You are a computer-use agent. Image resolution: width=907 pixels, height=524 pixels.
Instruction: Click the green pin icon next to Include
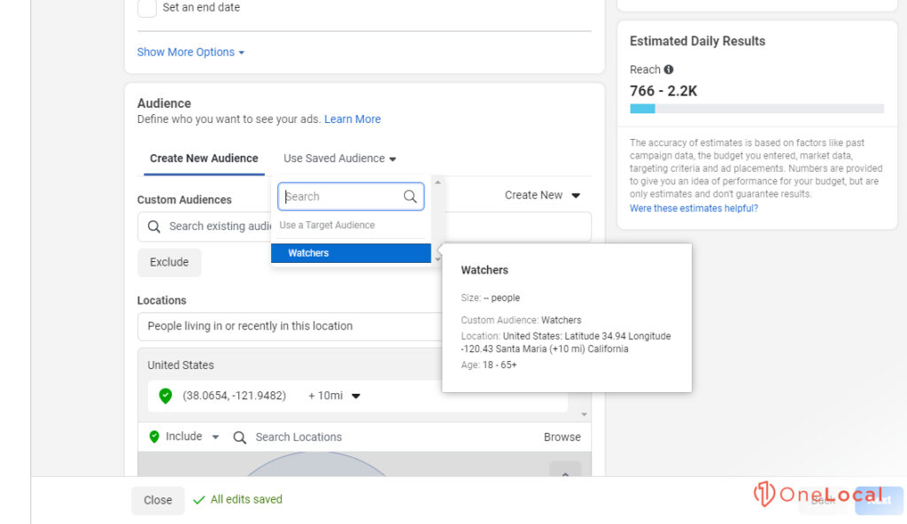(155, 436)
